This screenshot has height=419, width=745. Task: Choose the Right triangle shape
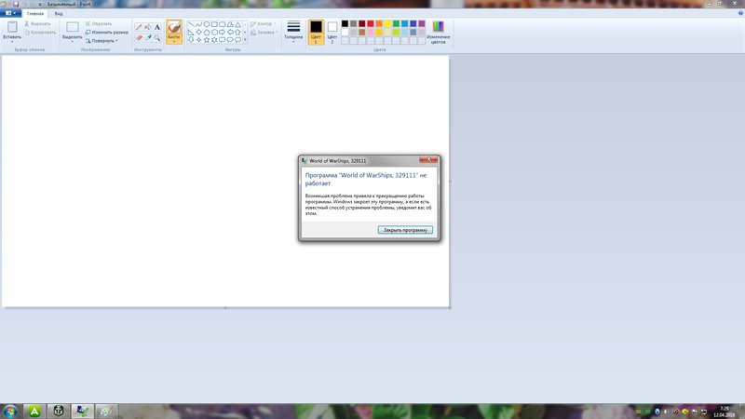point(191,33)
